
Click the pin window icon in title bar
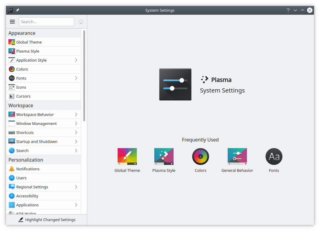(17, 10)
